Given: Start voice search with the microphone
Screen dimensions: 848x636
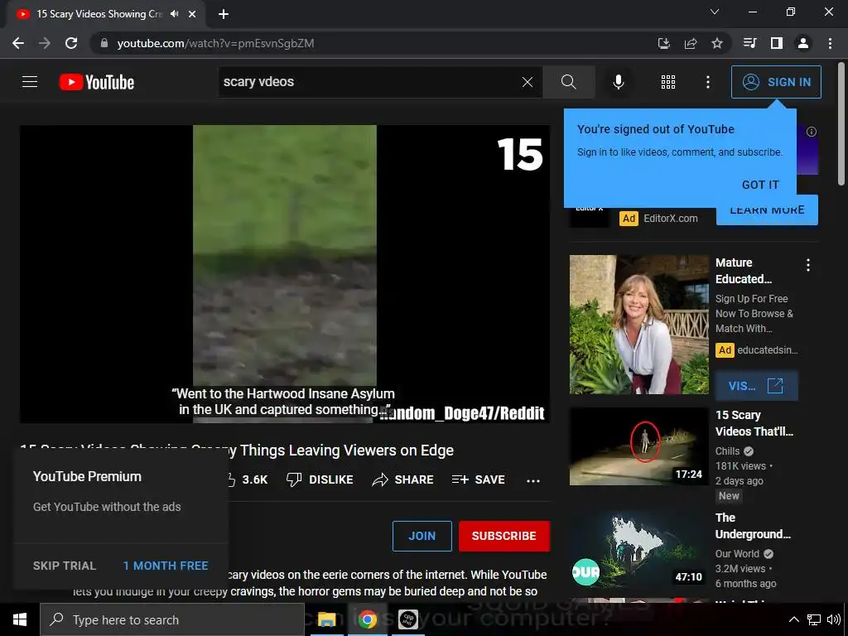Looking at the screenshot, I should 618,82.
